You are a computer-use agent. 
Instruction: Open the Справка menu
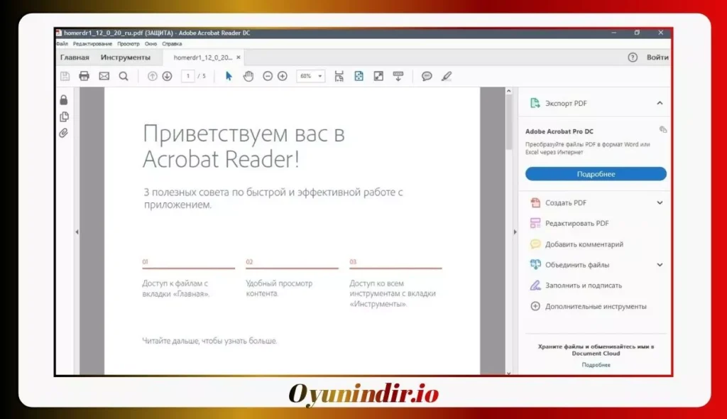tap(172, 43)
